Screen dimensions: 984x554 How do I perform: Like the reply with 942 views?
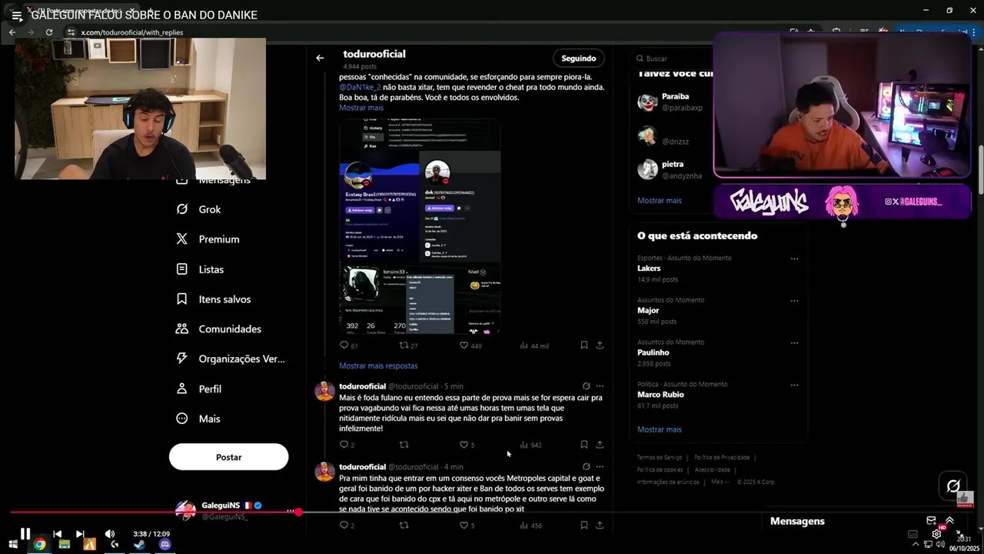(x=467, y=445)
